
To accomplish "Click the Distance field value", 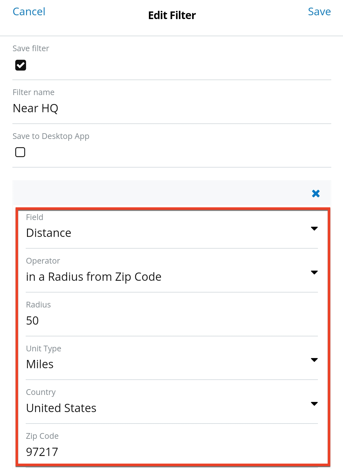I will (49, 232).
